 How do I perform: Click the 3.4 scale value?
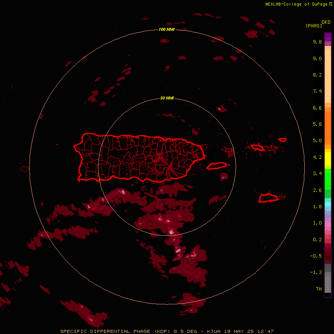(317, 174)
